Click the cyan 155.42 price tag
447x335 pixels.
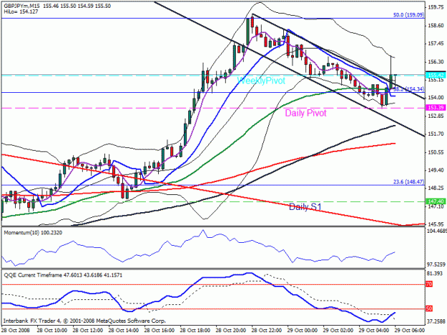436,75
